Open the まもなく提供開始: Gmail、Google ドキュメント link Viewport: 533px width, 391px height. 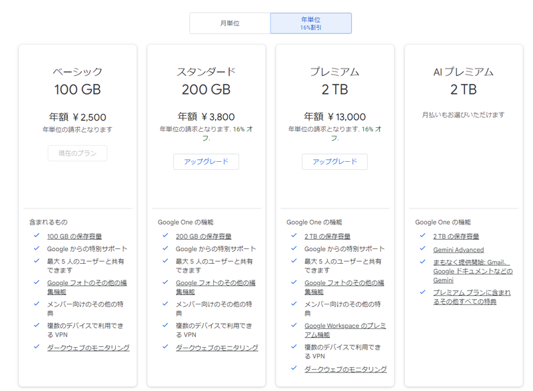473,271
